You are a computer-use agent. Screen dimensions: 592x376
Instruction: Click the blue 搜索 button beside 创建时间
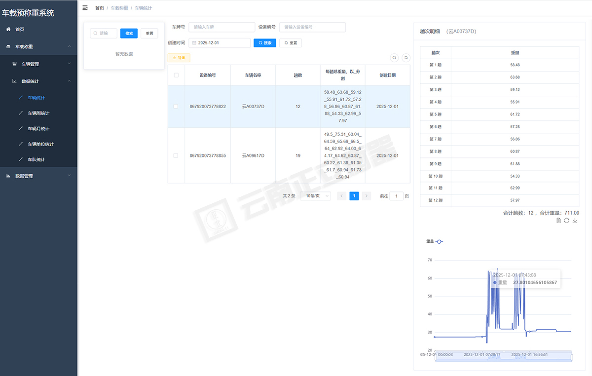[x=265, y=43]
